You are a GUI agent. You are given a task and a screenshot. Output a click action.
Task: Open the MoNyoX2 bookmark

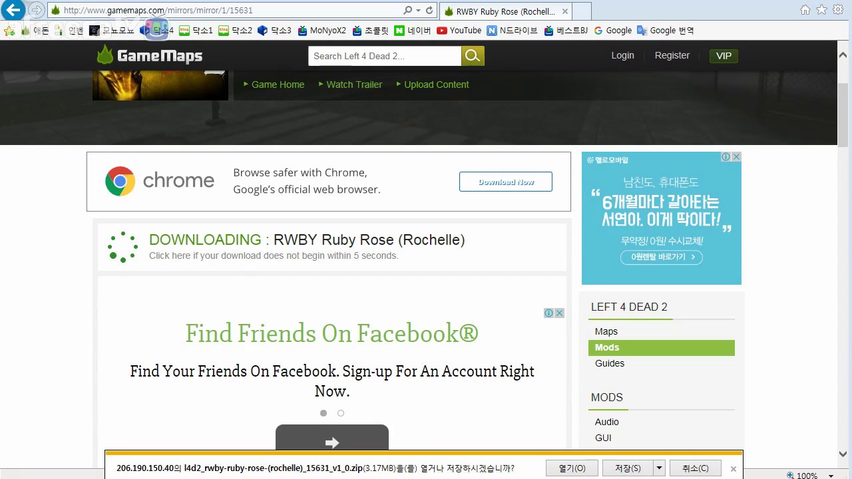click(x=322, y=31)
